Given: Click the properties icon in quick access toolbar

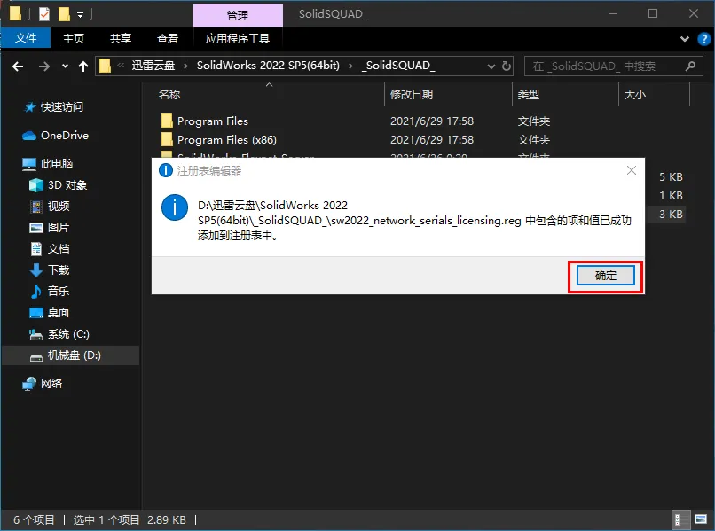Looking at the screenshot, I should 44,14.
